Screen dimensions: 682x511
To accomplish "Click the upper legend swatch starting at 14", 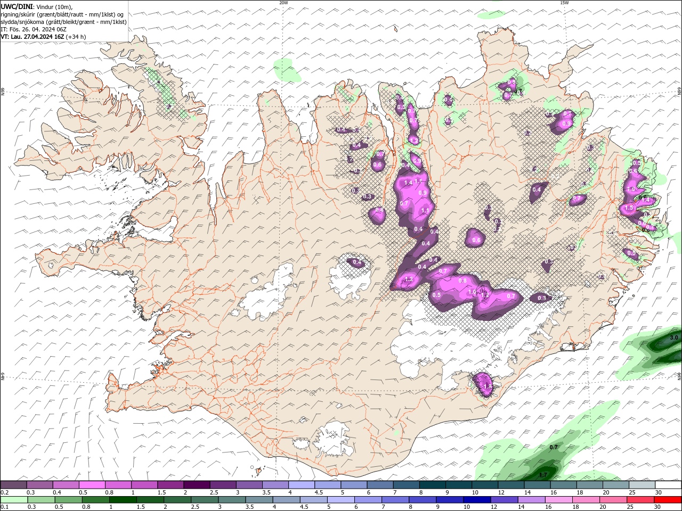I will click(537, 485).
